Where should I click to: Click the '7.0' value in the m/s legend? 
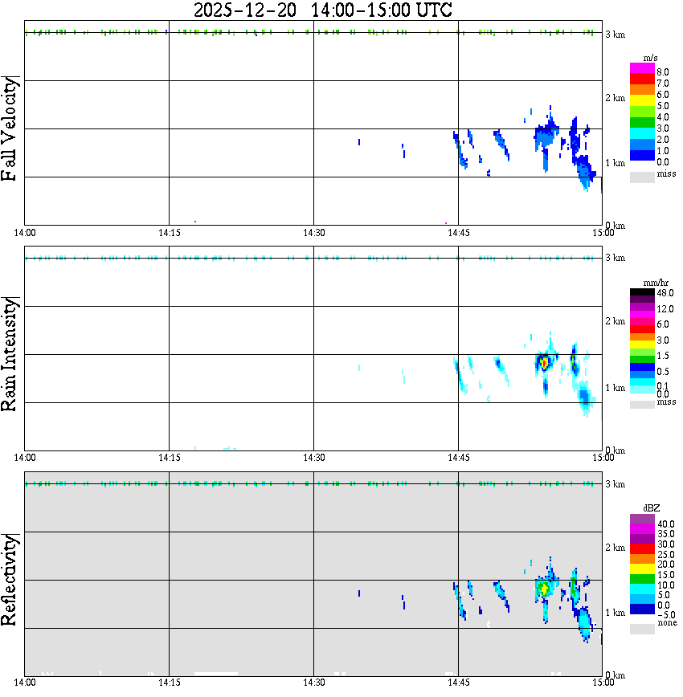point(663,84)
